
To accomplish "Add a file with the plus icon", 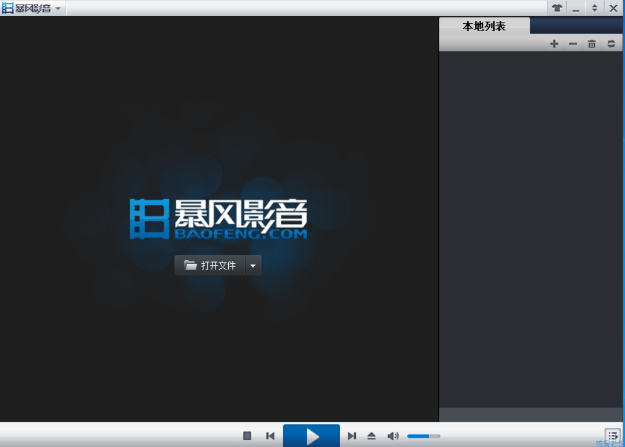I will [x=554, y=44].
